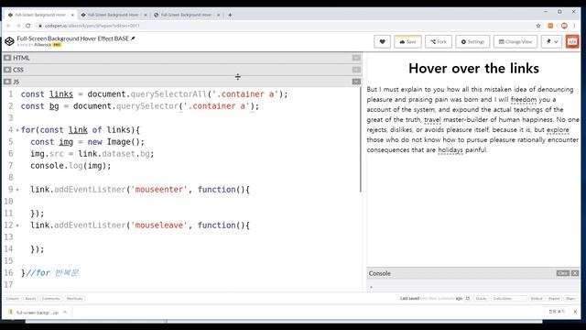Image resolution: width=586 pixels, height=330 pixels.
Task: Open the JS editor panel settings icon
Action: point(7,82)
